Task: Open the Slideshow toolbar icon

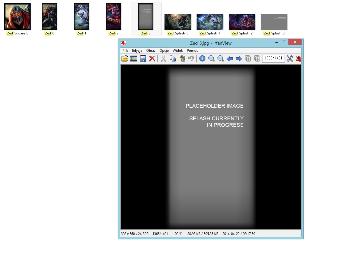Action: pos(134,59)
